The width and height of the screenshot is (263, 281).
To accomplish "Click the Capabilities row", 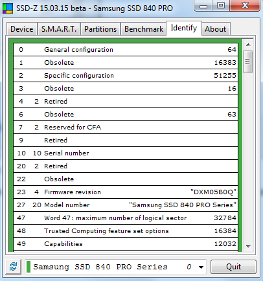I will click(126, 244).
